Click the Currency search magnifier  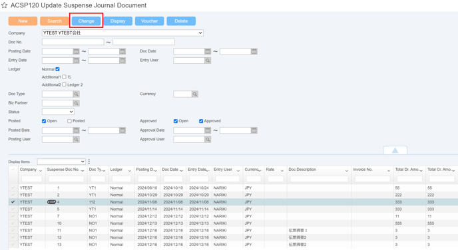(x=195, y=94)
